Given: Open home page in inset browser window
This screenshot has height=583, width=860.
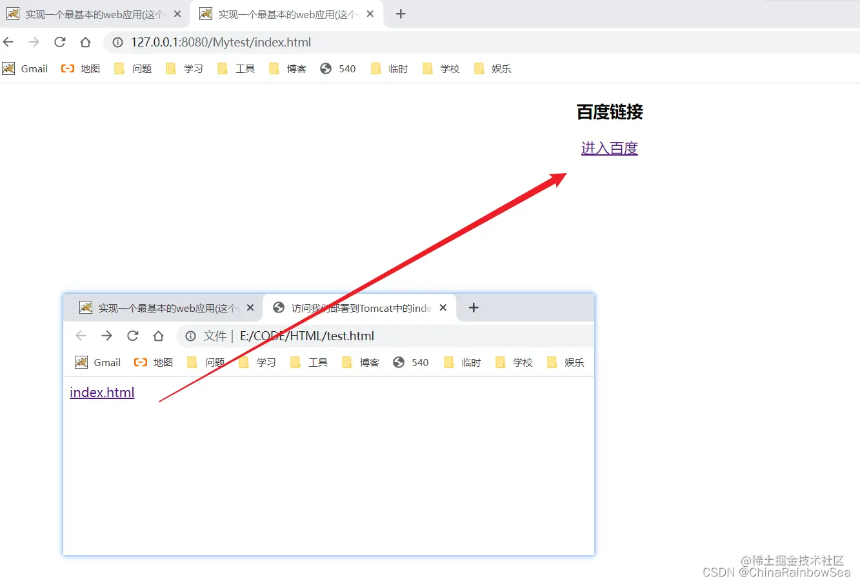Looking at the screenshot, I should pos(158,336).
